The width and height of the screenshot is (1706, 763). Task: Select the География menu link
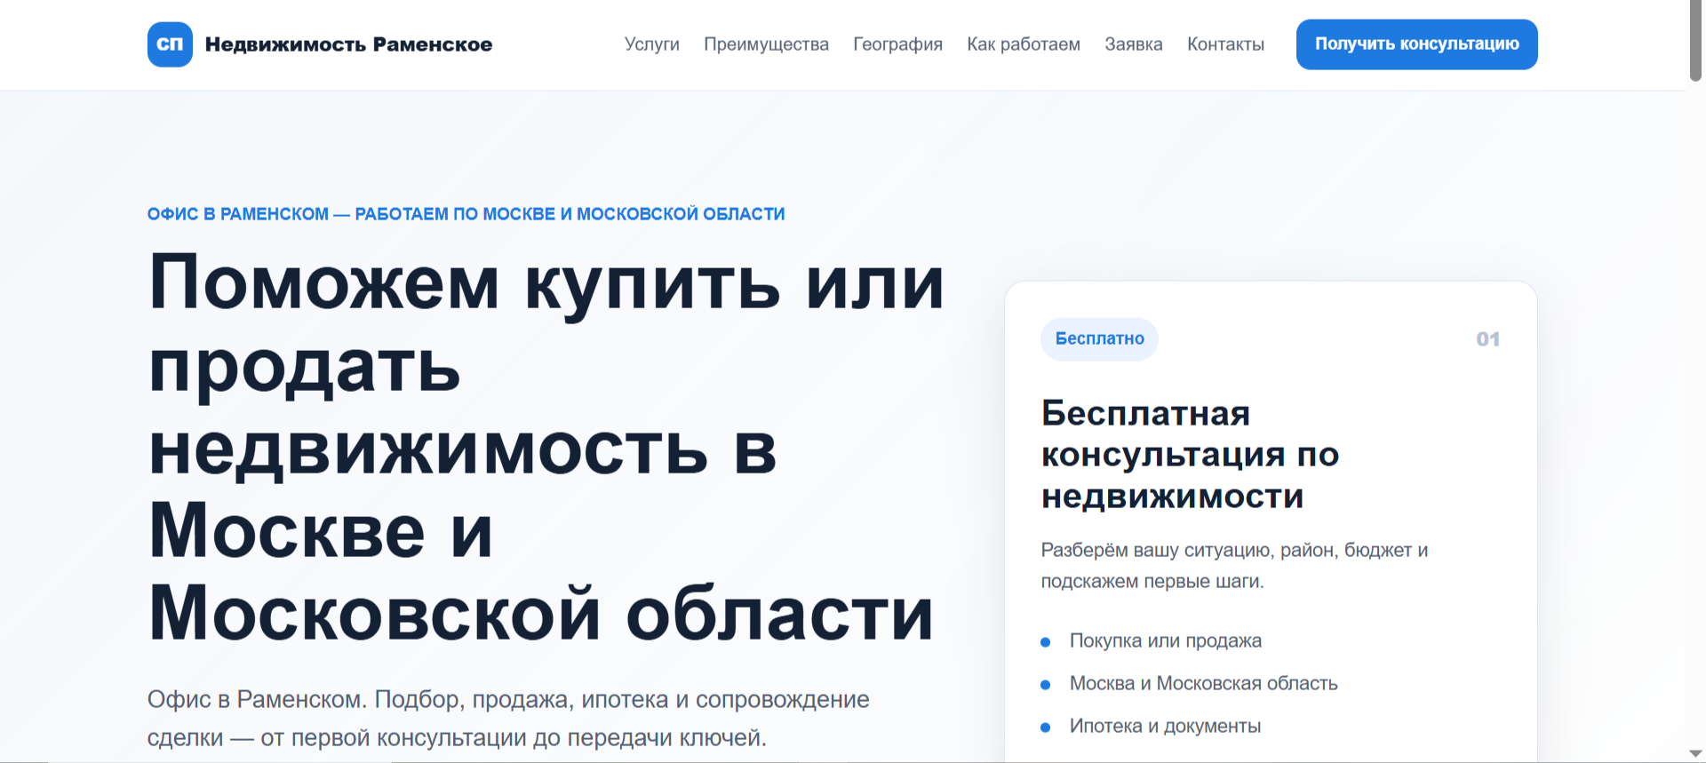897,44
